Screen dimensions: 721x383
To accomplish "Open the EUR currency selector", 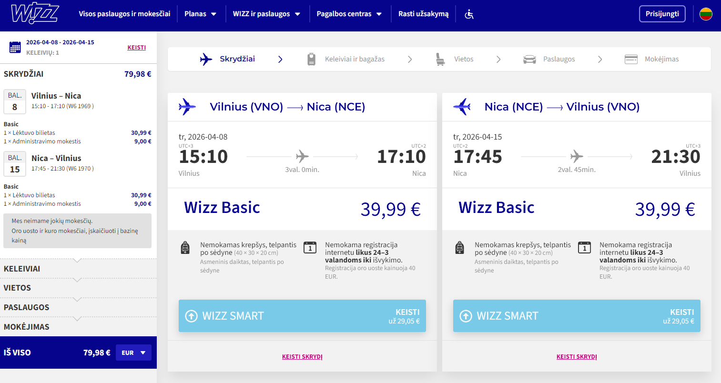I will click(x=133, y=353).
